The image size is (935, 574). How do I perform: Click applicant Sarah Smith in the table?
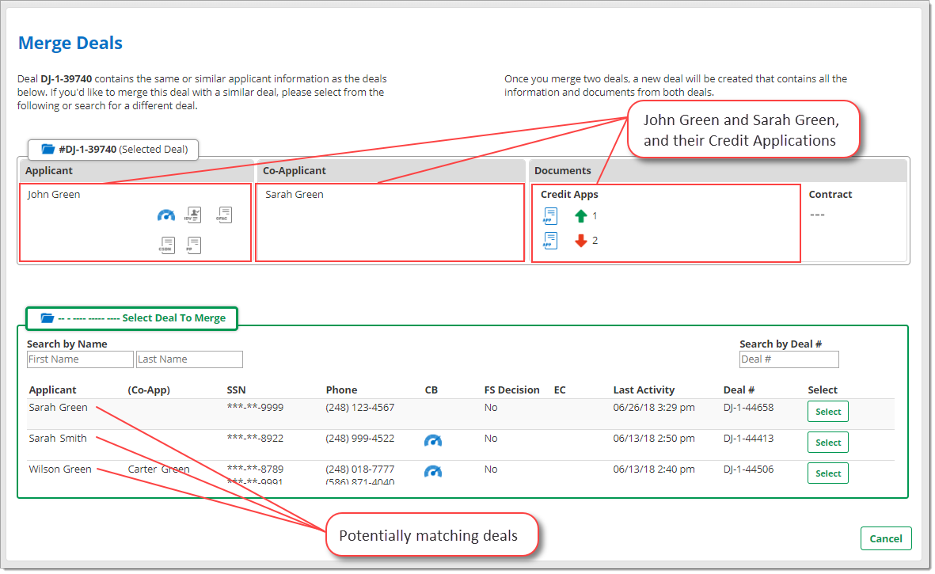coord(58,439)
